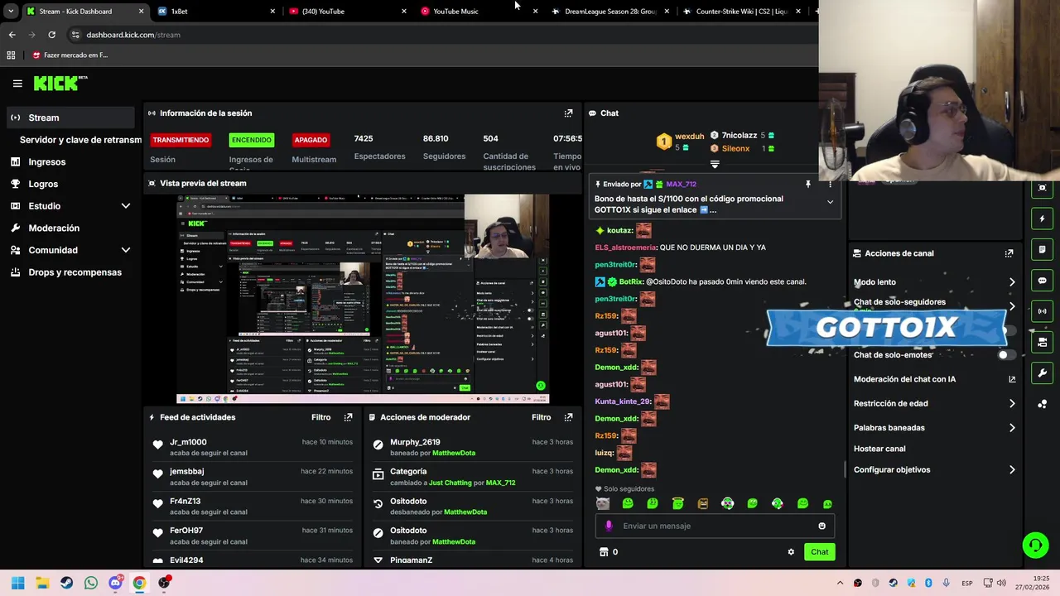1060x596 pixels.
Task: Open the green support headset button
Action: 1035,545
